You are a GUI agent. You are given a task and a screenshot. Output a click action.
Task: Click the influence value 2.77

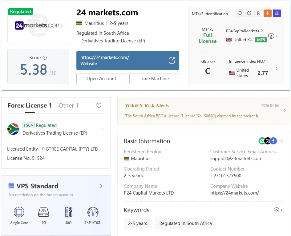pos(263,73)
